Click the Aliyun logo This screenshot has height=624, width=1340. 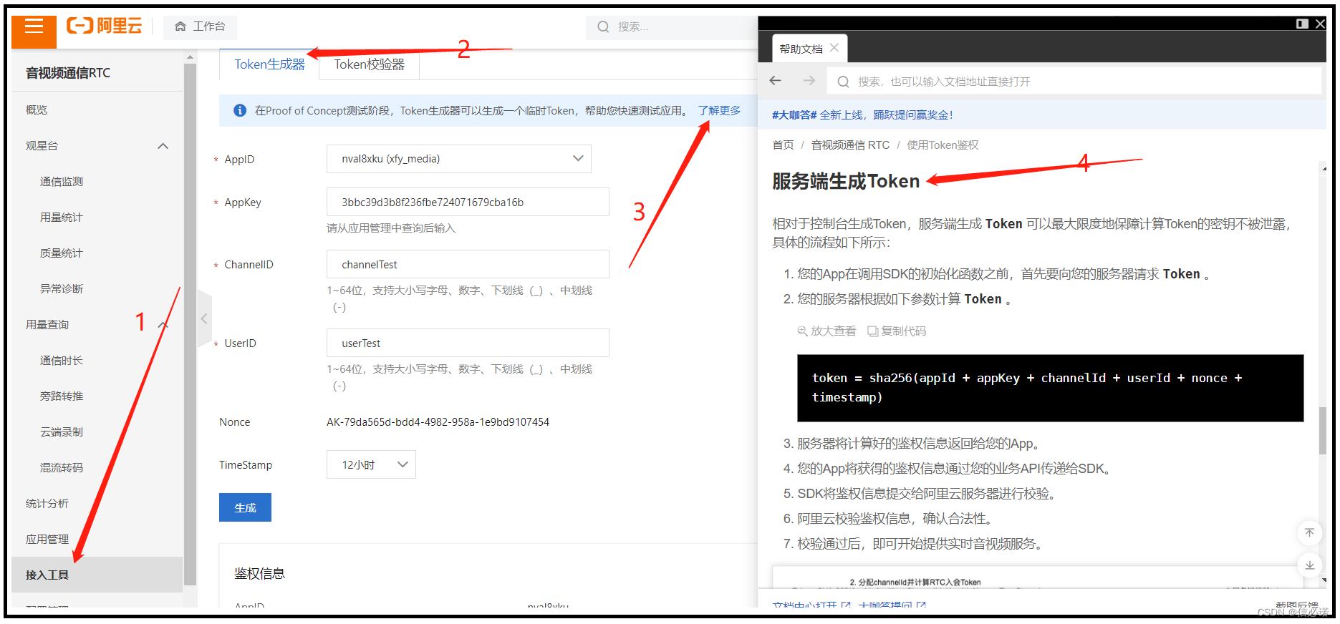point(104,26)
